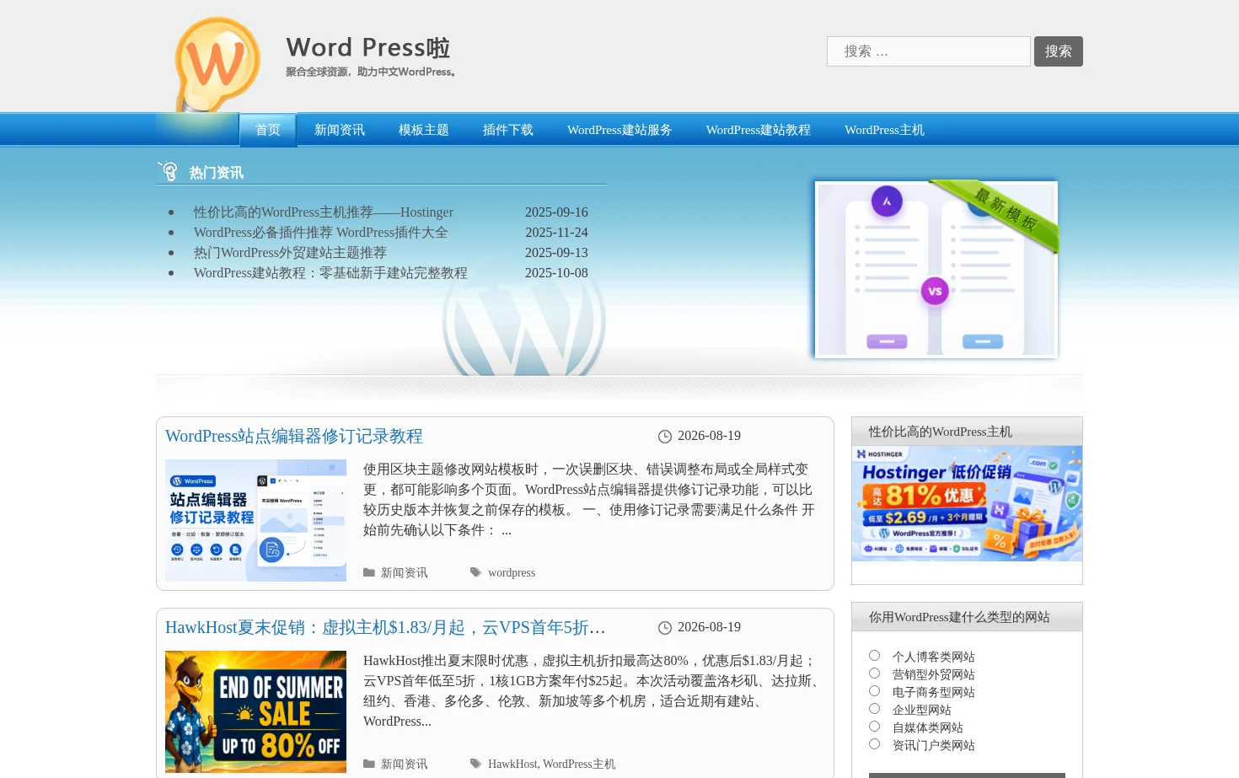
Task: Open the HawkHost夏末促销 post title
Action: click(385, 627)
